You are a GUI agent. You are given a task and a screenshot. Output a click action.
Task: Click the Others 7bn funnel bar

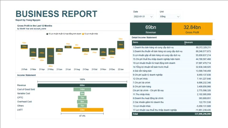click(x=82, y=106)
